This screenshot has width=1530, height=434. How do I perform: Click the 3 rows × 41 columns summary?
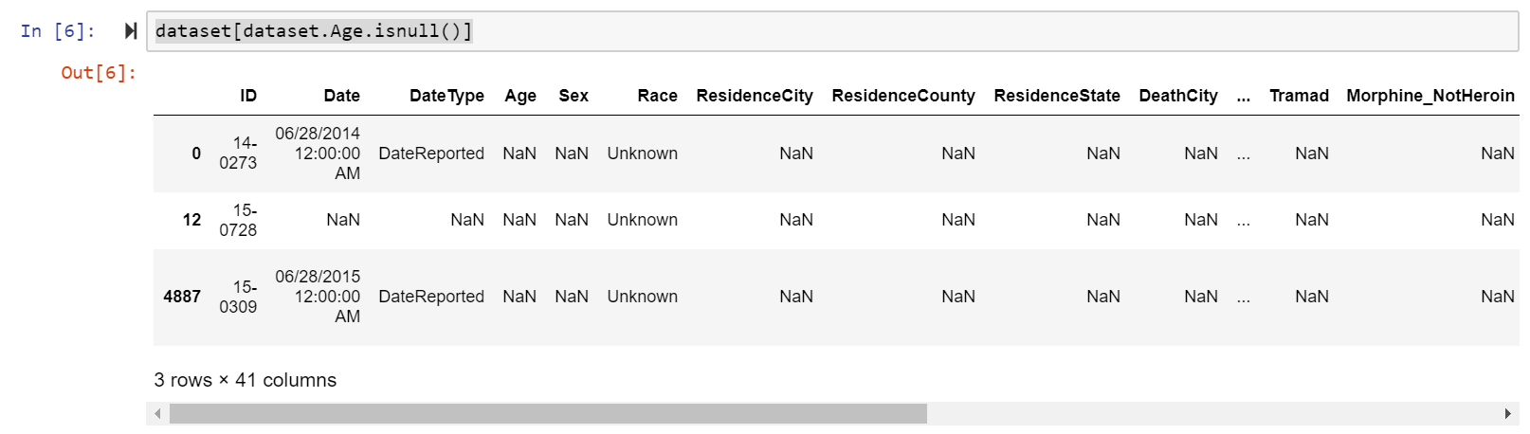click(246, 380)
